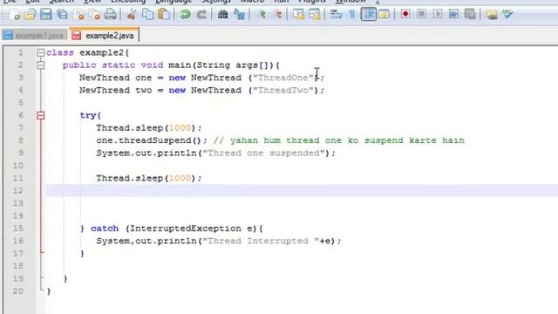Click line number 12 in the margin

pos(18,190)
